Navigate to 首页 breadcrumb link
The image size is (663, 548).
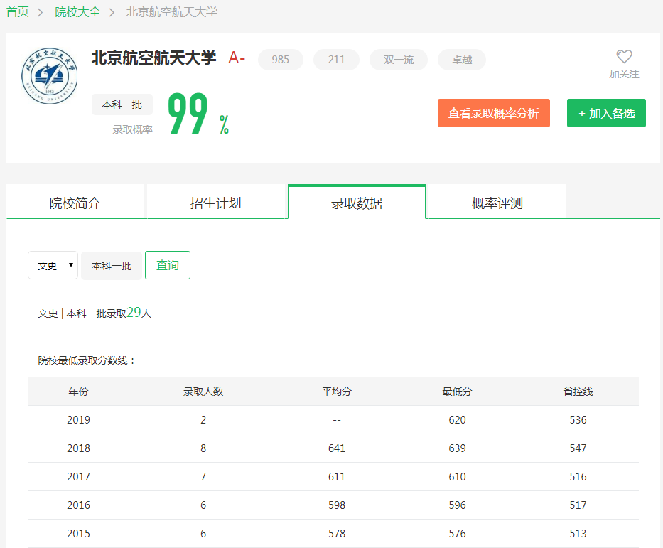[18, 12]
